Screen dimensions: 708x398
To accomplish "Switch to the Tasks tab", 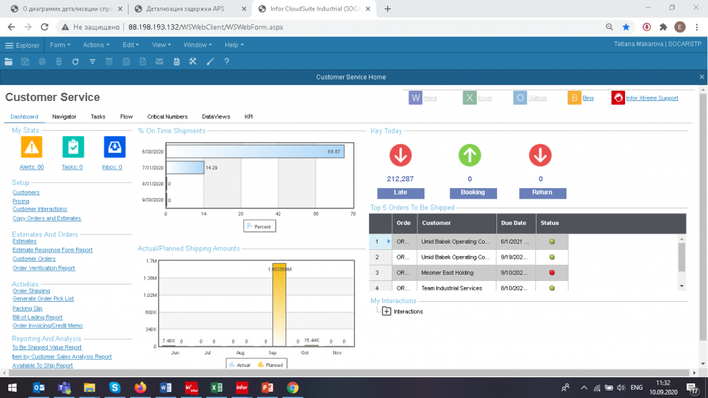I will point(98,117).
